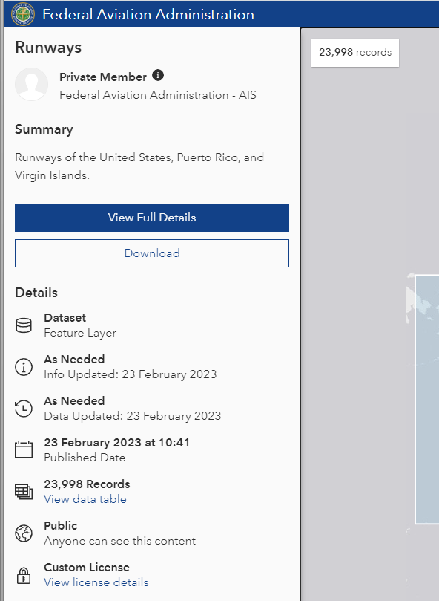
Task: Click the FAA seal logo
Action: [x=23, y=14]
